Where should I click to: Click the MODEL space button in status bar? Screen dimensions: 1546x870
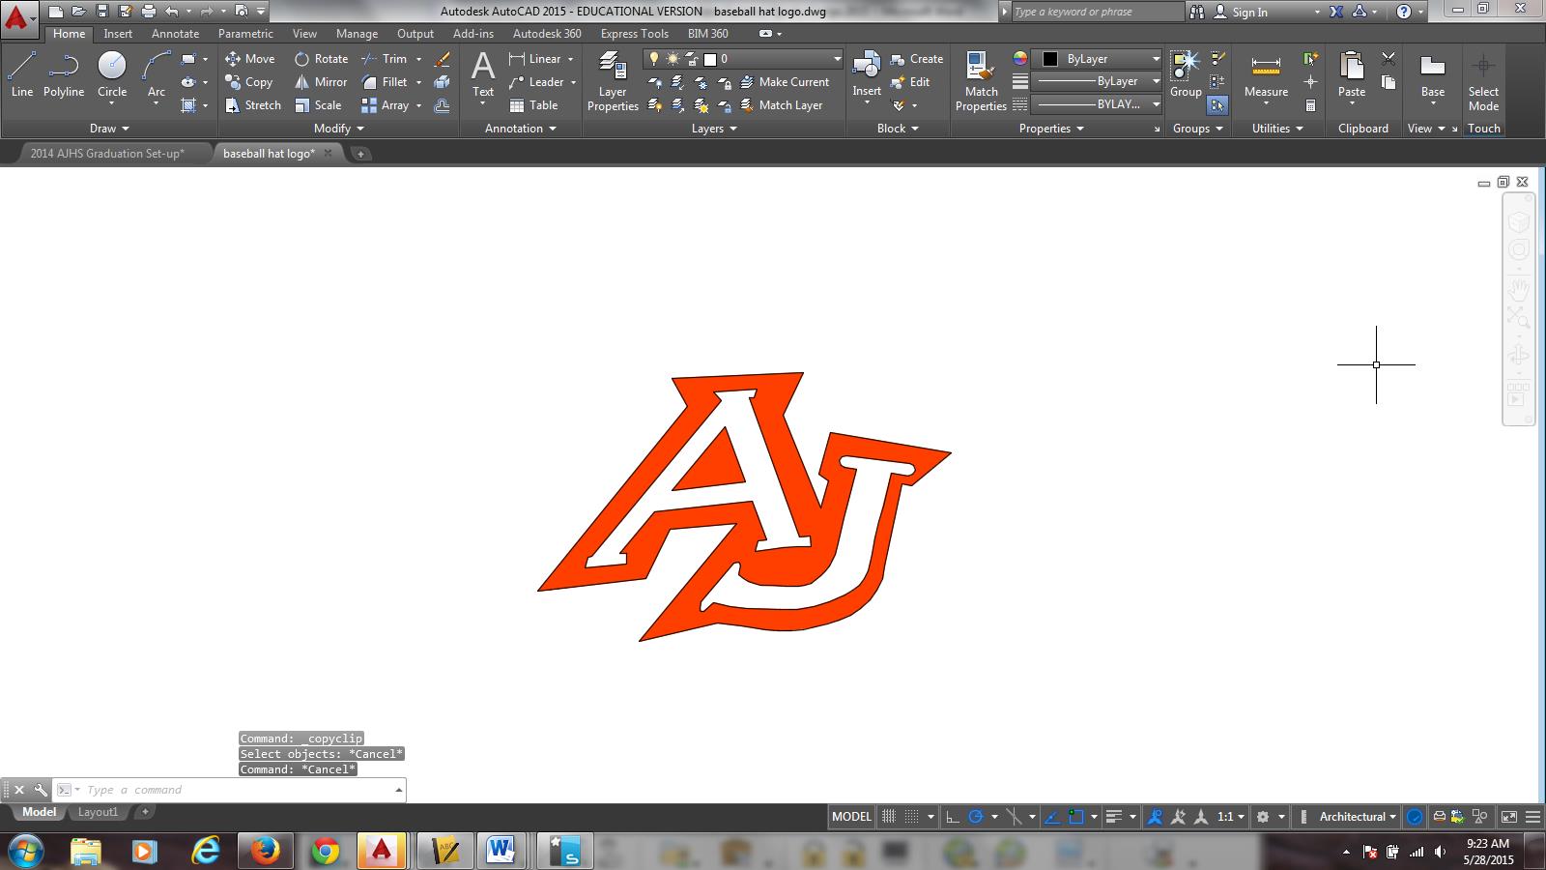pyautogui.click(x=851, y=817)
